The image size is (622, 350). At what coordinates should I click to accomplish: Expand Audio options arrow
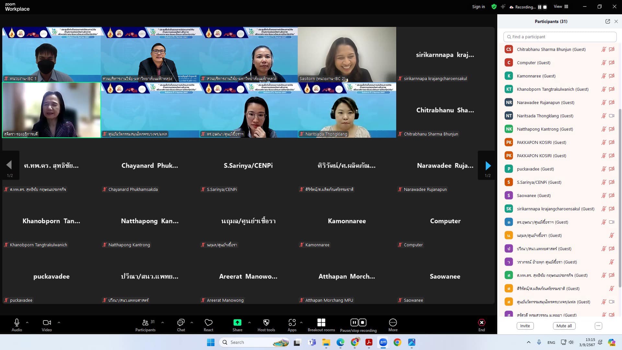tap(27, 322)
